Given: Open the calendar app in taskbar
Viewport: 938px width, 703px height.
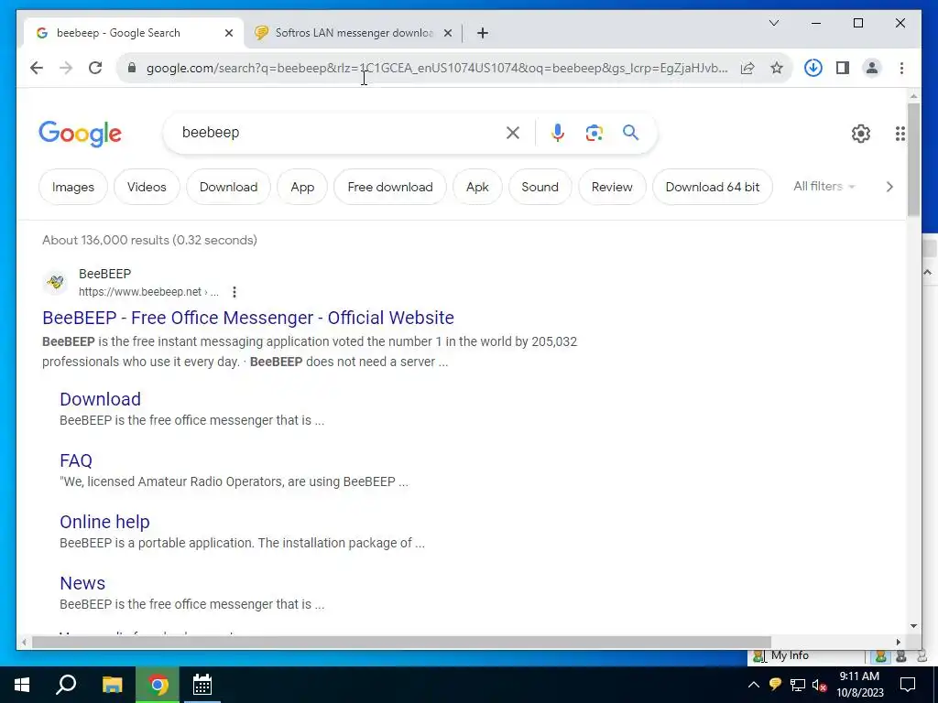Looking at the screenshot, I should (x=202, y=685).
